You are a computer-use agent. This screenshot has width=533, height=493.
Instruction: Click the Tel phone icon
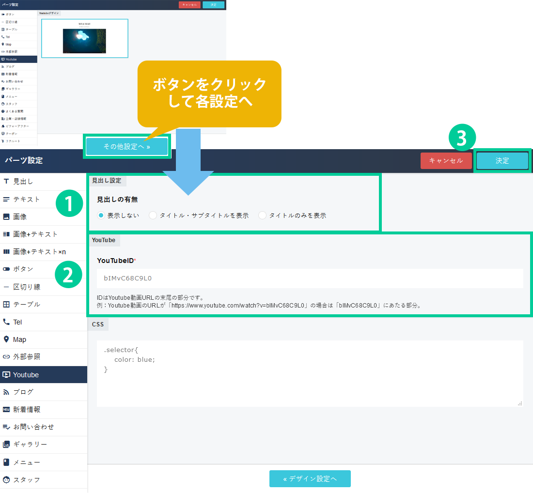click(x=6, y=322)
